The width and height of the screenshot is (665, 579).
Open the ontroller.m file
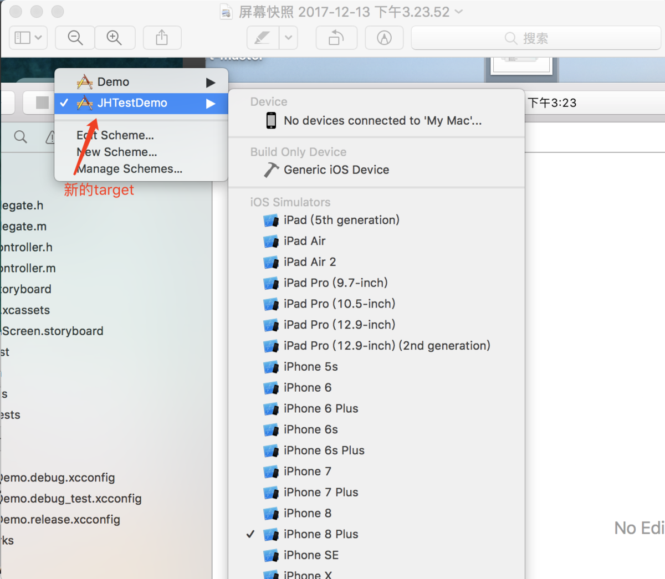click(28, 269)
